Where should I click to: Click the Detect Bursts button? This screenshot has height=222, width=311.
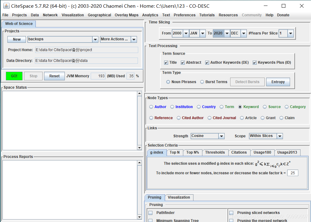(247, 82)
